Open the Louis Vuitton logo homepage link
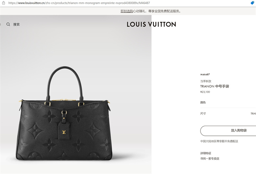The image size is (256, 174). [151, 24]
